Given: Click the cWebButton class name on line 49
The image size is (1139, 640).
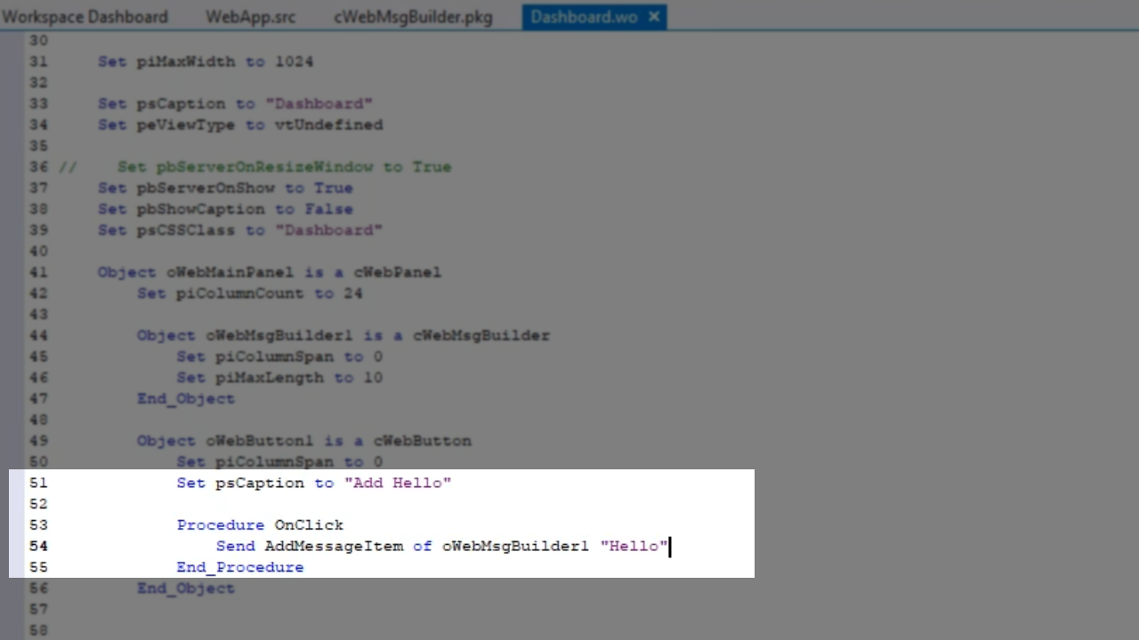Looking at the screenshot, I should (x=422, y=441).
